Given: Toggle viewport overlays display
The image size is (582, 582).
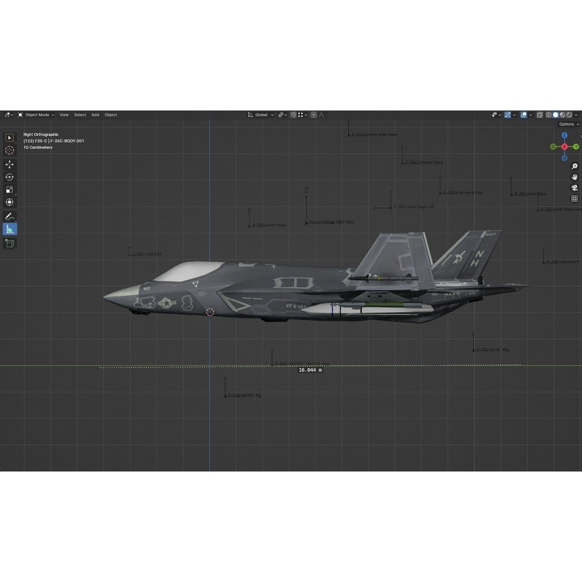Looking at the screenshot, I should pos(524,115).
